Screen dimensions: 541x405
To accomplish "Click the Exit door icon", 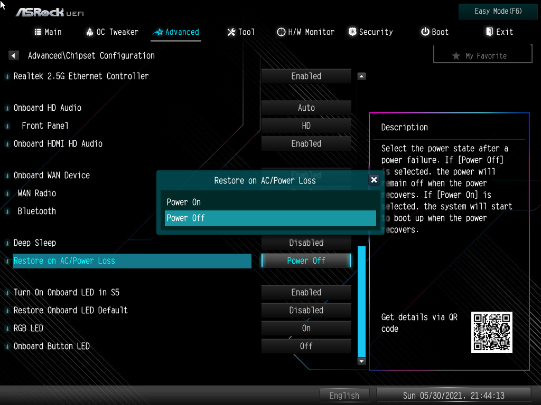I will [489, 32].
